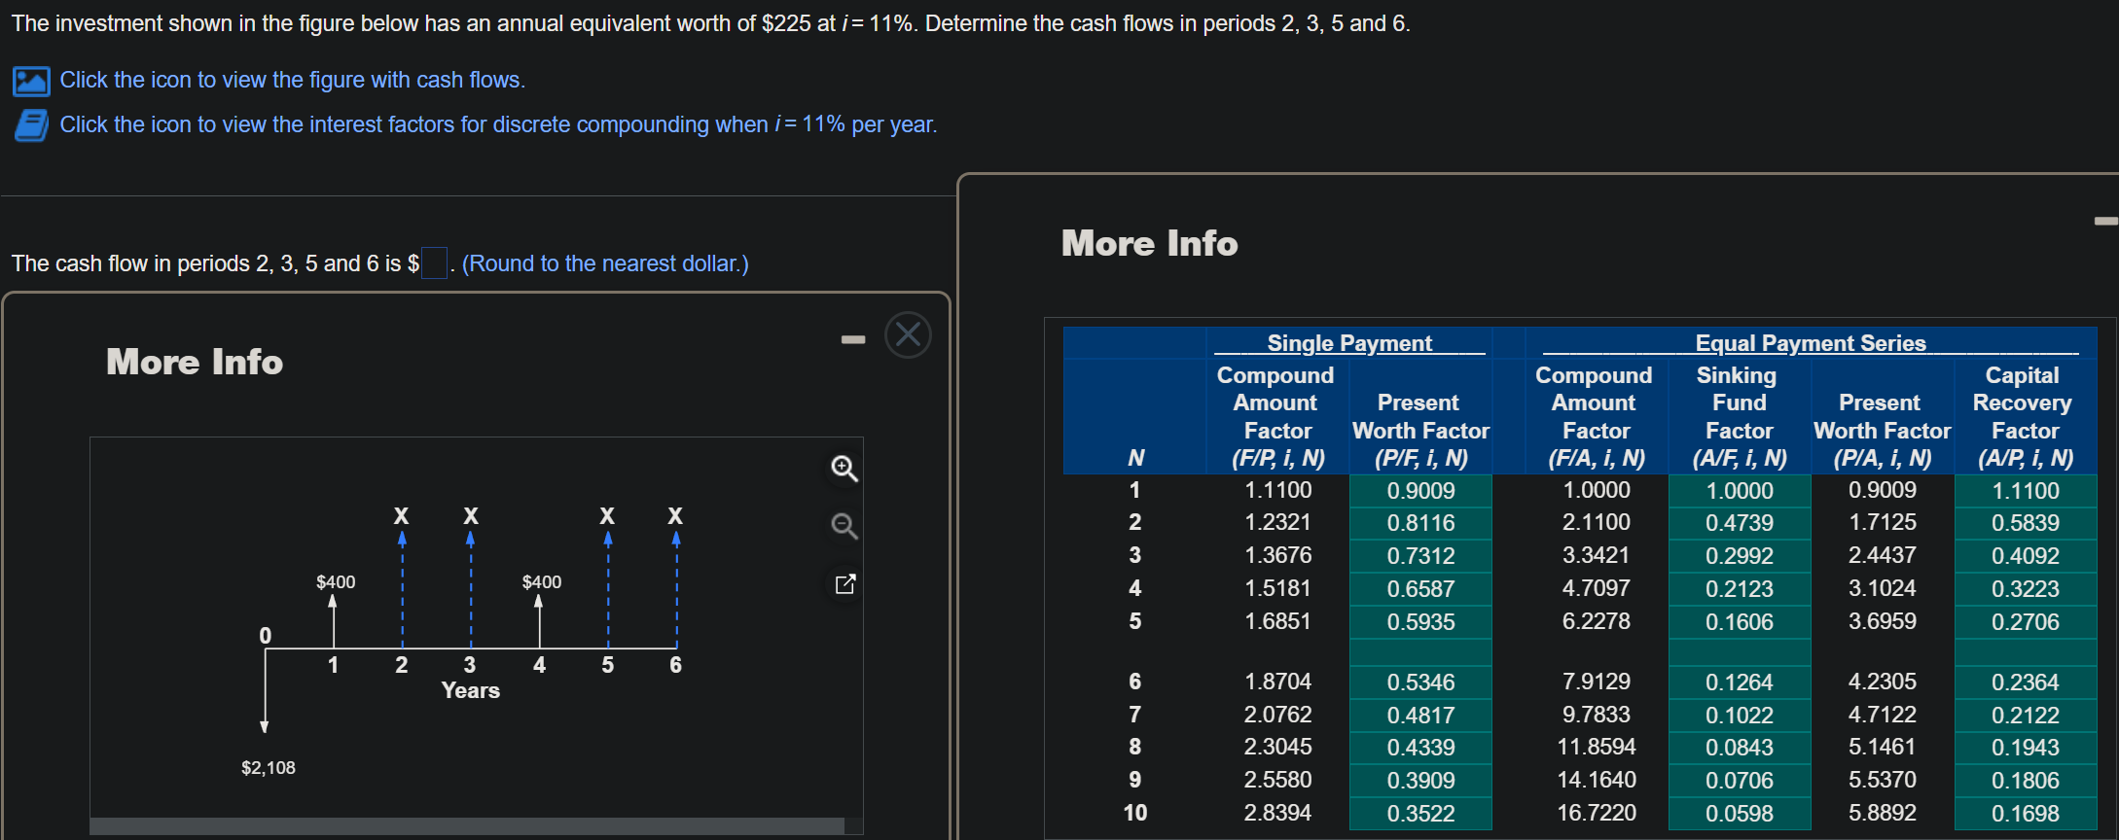
Task: Open the cash flow figure in new window
Action: point(844,583)
